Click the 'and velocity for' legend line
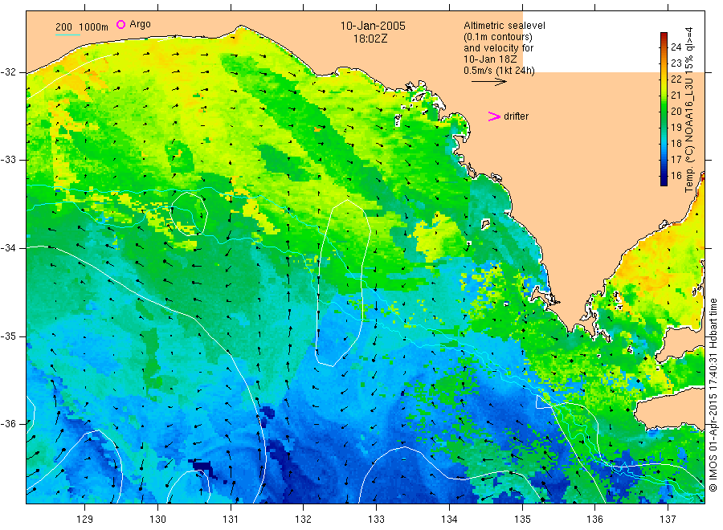Viewport: 723px width, 530px height. tap(498, 48)
